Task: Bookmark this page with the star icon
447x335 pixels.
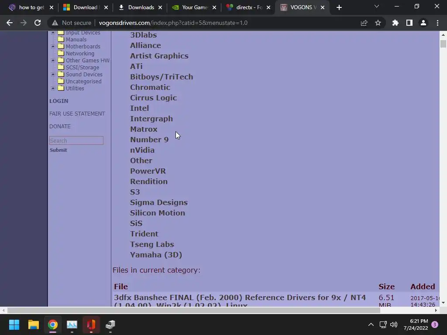Action: (378, 23)
